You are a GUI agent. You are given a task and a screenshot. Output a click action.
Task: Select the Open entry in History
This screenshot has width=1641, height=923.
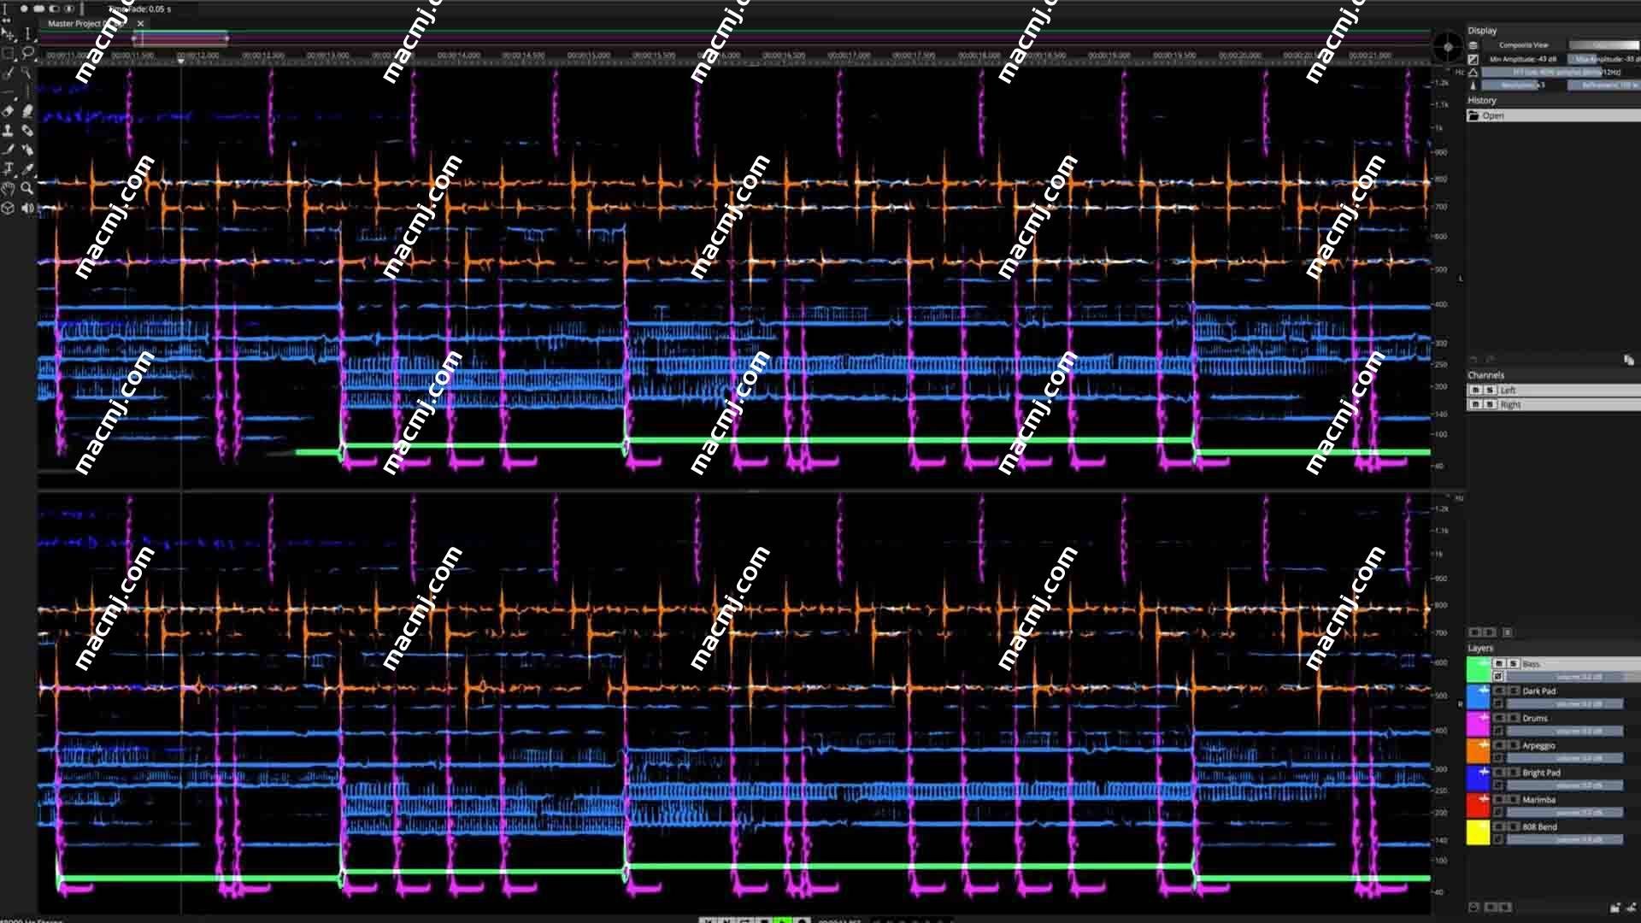coord(1553,115)
